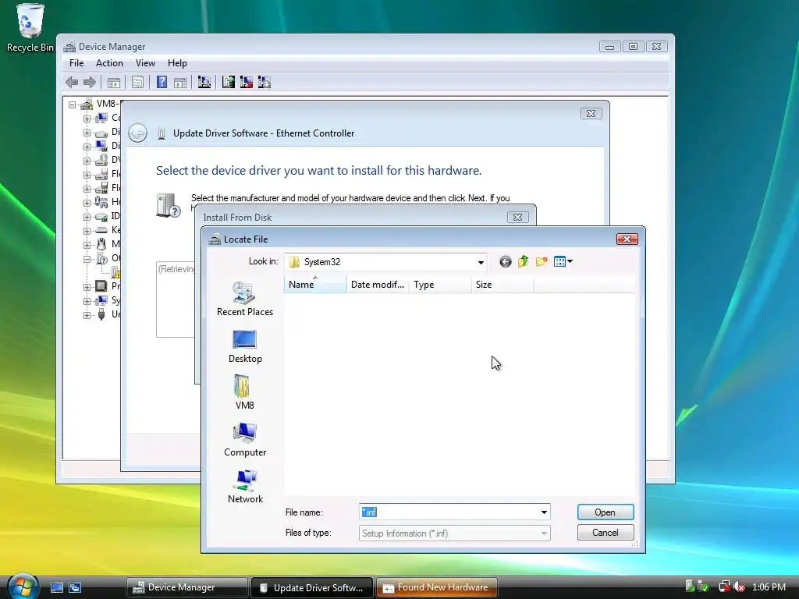799x599 pixels.
Task: Go back in Update Driver Software wizard
Action: 137,133
